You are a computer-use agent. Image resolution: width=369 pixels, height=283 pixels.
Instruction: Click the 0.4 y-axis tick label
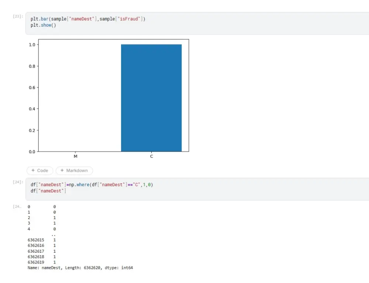[32, 109]
